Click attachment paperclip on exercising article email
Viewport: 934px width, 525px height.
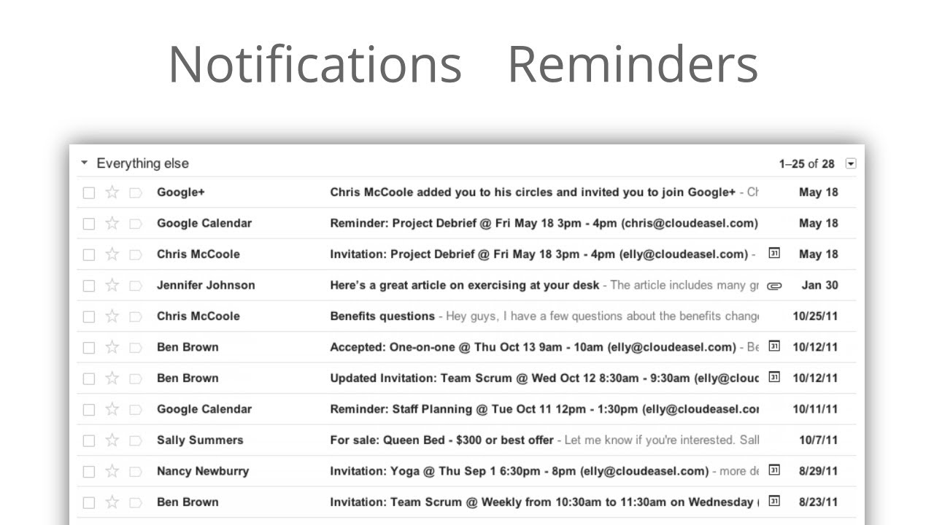[x=774, y=286]
